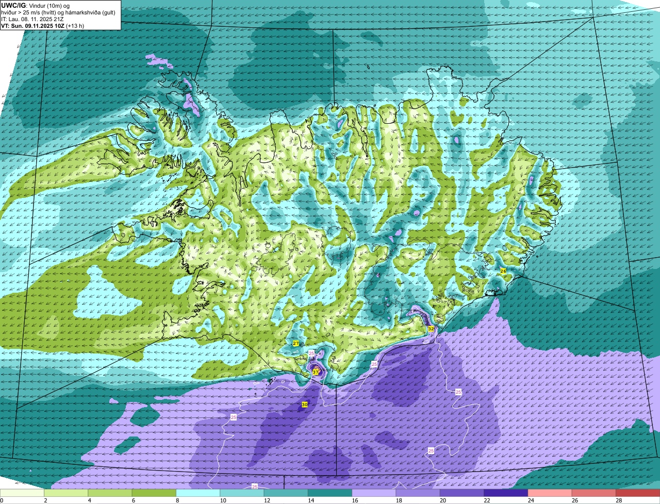Click the legend number 4

tap(89, 500)
